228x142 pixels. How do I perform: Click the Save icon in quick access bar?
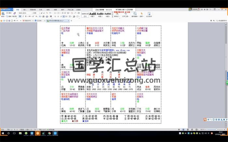click(4, 21)
